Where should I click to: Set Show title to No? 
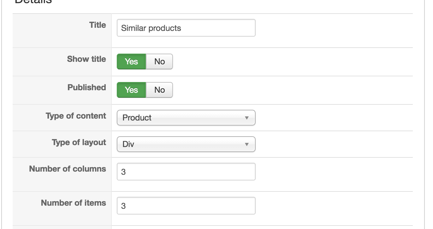(159, 62)
